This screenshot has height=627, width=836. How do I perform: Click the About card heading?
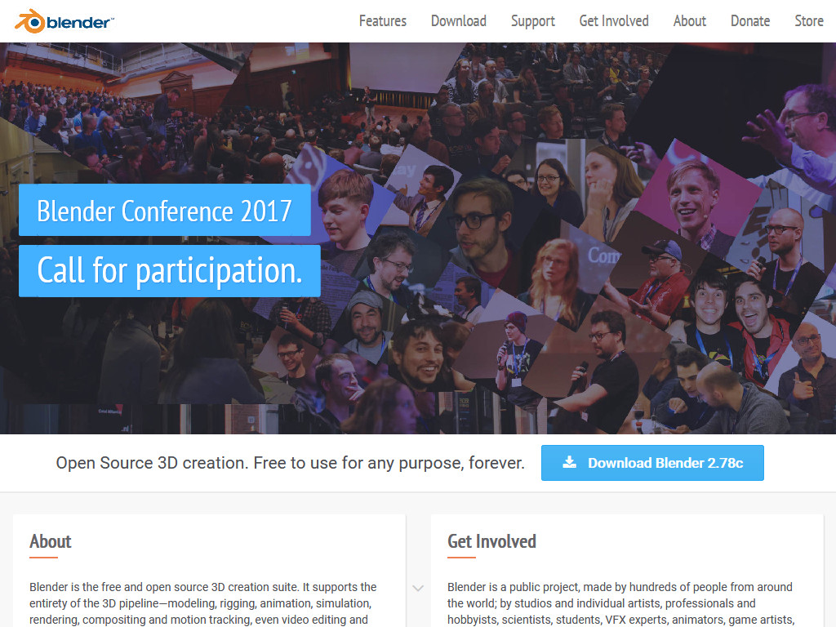[50, 541]
